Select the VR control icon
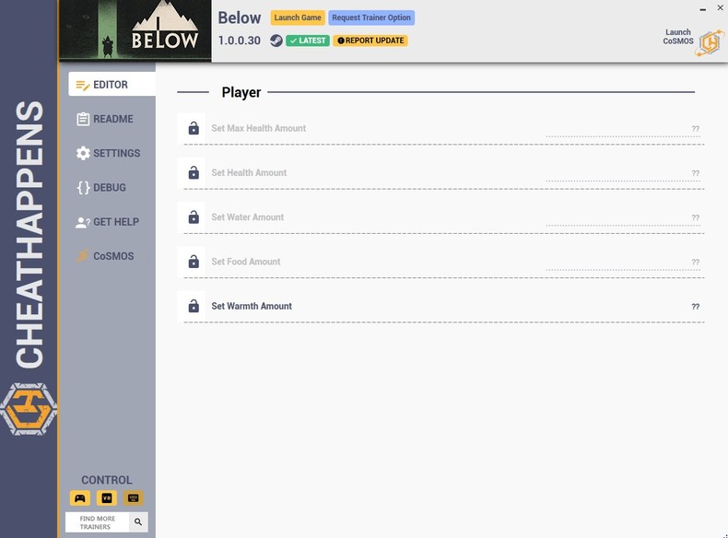This screenshot has height=538, width=728. coord(107,498)
